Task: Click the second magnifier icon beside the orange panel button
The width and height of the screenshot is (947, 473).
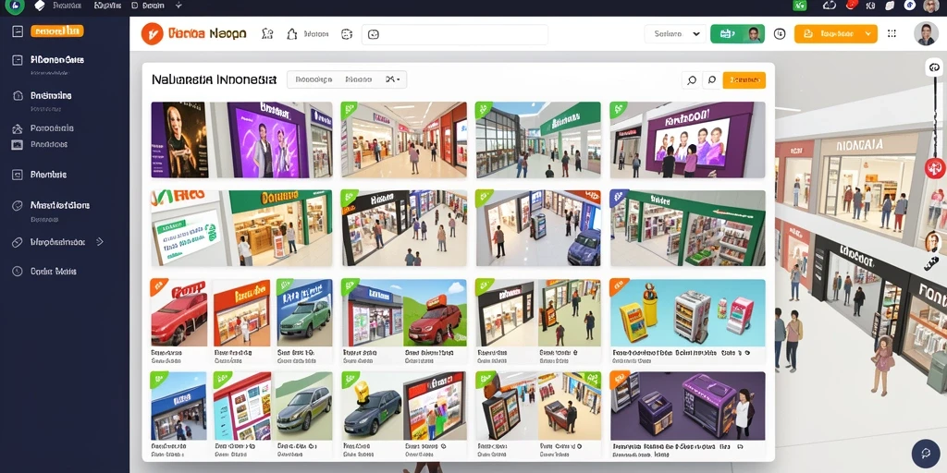Action: click(x=711, y=79)
